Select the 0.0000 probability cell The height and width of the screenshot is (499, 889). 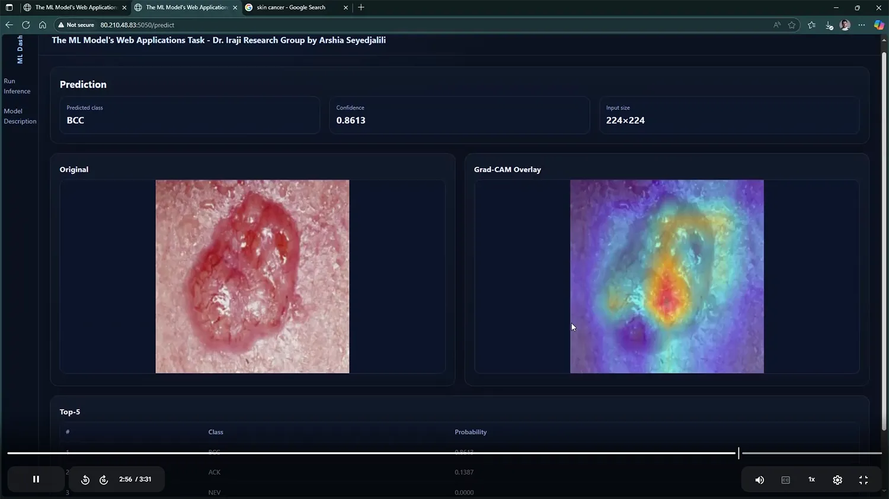[x=464, y=492]
